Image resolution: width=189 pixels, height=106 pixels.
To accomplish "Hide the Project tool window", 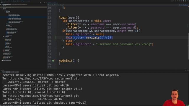I will coord(46,3).
